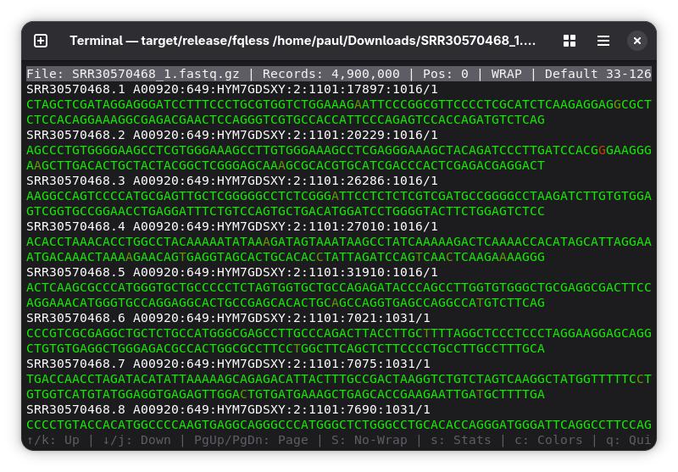Select read header 'SRR30570468.7'
Image resolution: width=678 pixels, height=472 pixels.
[228, 364]
